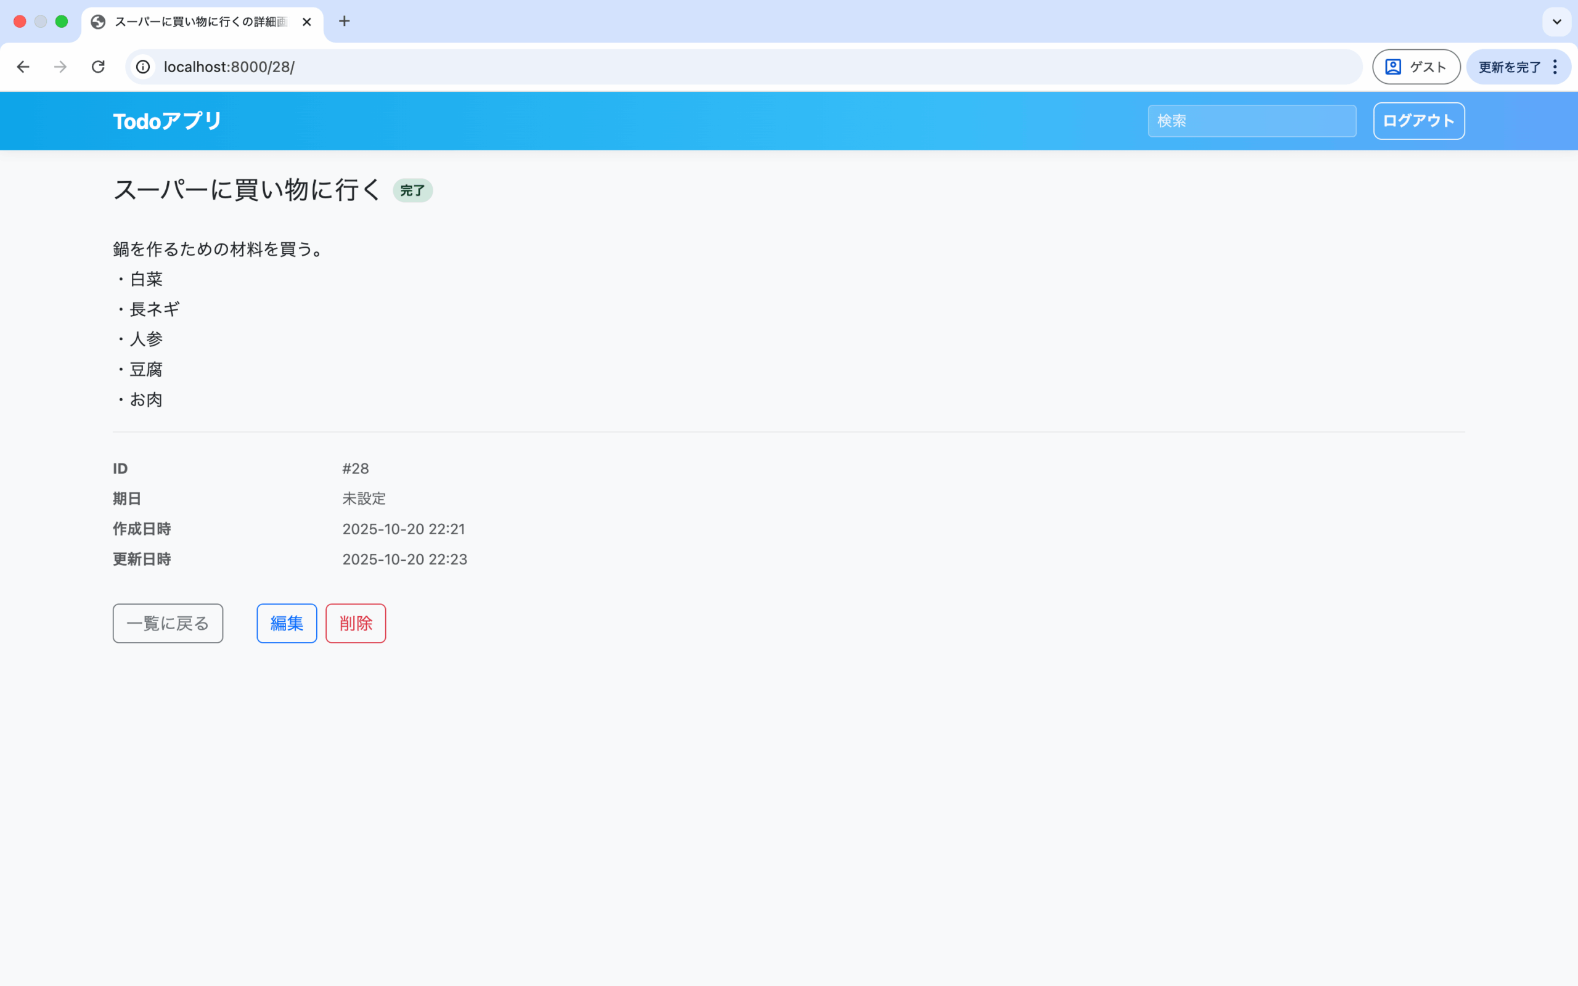The image size is (1578, 986).
Task: Close the current browser tab
Action: 306,22
